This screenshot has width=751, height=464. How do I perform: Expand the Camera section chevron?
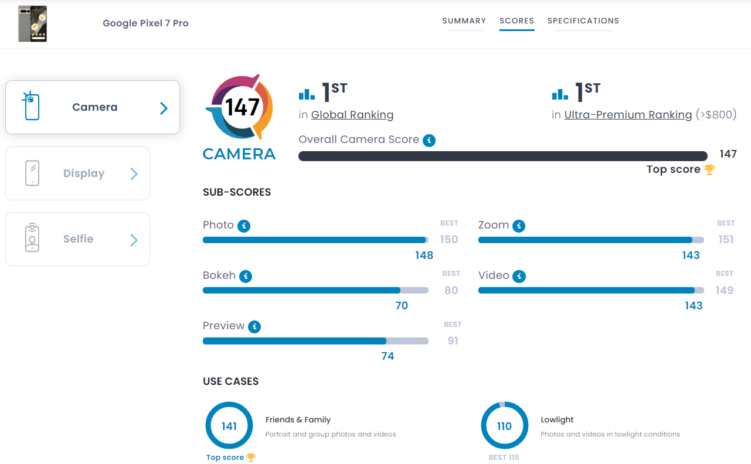[164, 108]
